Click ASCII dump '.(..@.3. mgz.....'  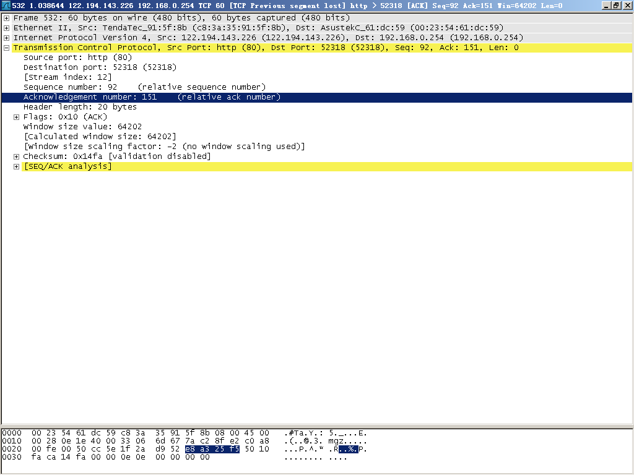[326, 442]
